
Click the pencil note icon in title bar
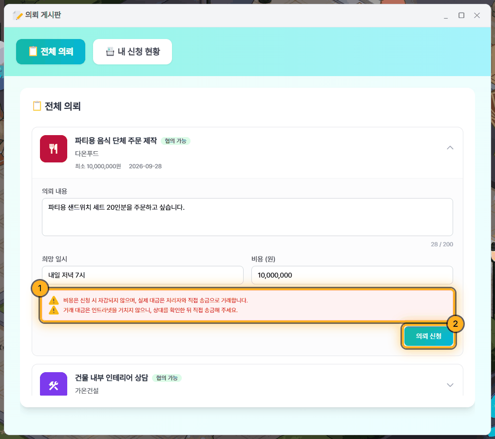click(x=18, y=15)
